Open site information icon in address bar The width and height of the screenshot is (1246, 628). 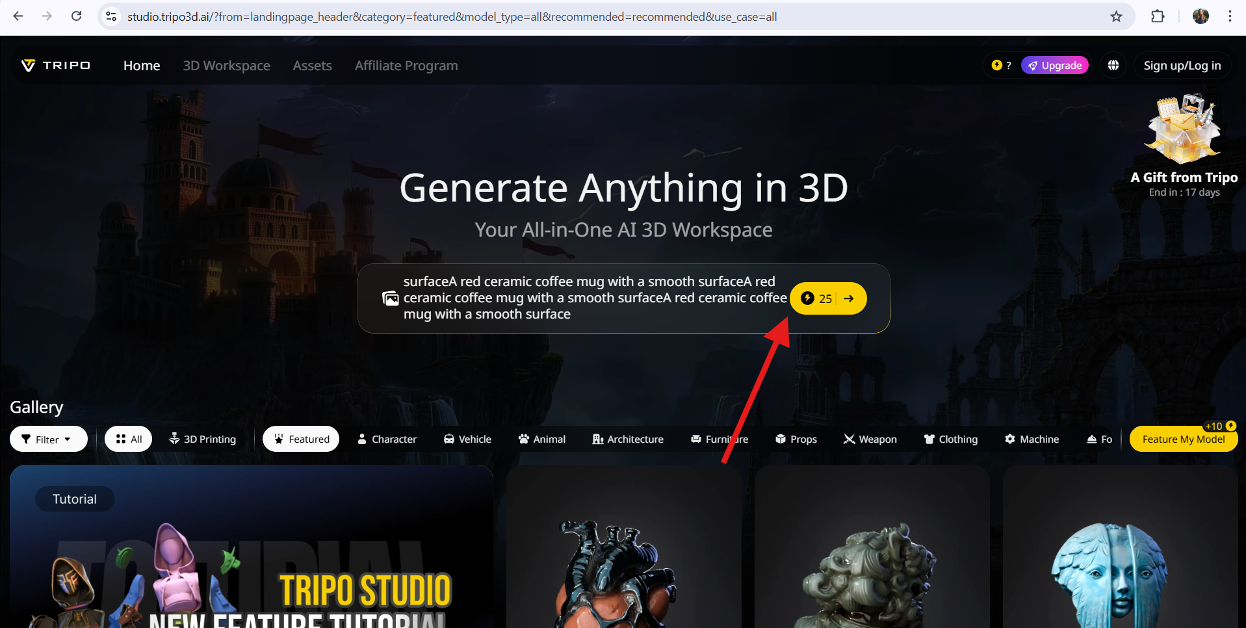(112, 16)
